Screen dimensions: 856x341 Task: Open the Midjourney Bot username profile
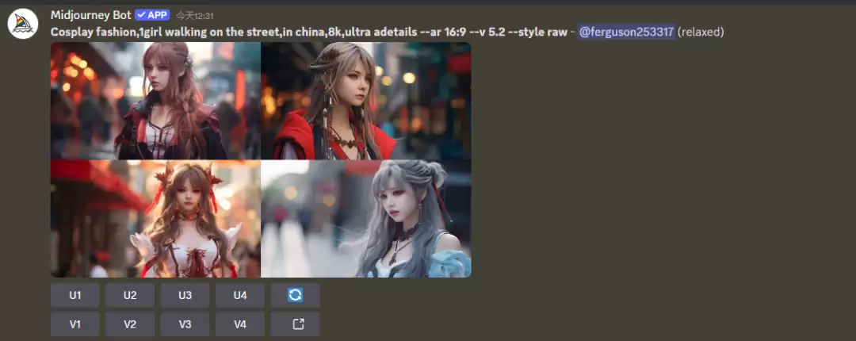(x=90, y=15)
